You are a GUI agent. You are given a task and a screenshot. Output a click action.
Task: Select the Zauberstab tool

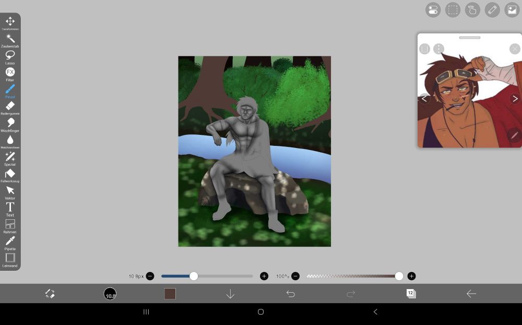click(10, 38)
